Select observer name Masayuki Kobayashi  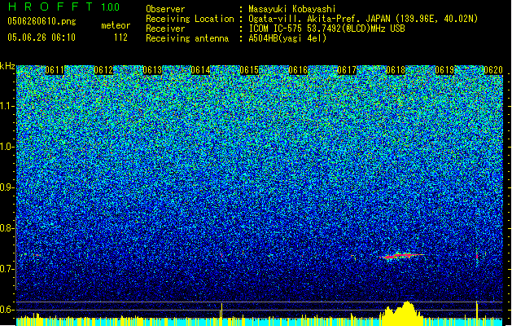pyautogui.click(x=292, y=9)
